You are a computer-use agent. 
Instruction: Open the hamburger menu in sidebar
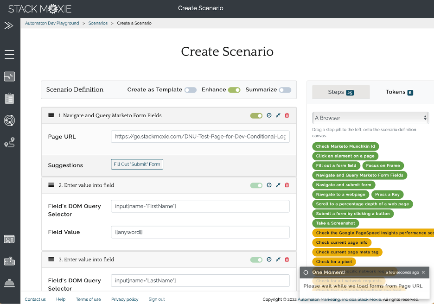(9, 54)
